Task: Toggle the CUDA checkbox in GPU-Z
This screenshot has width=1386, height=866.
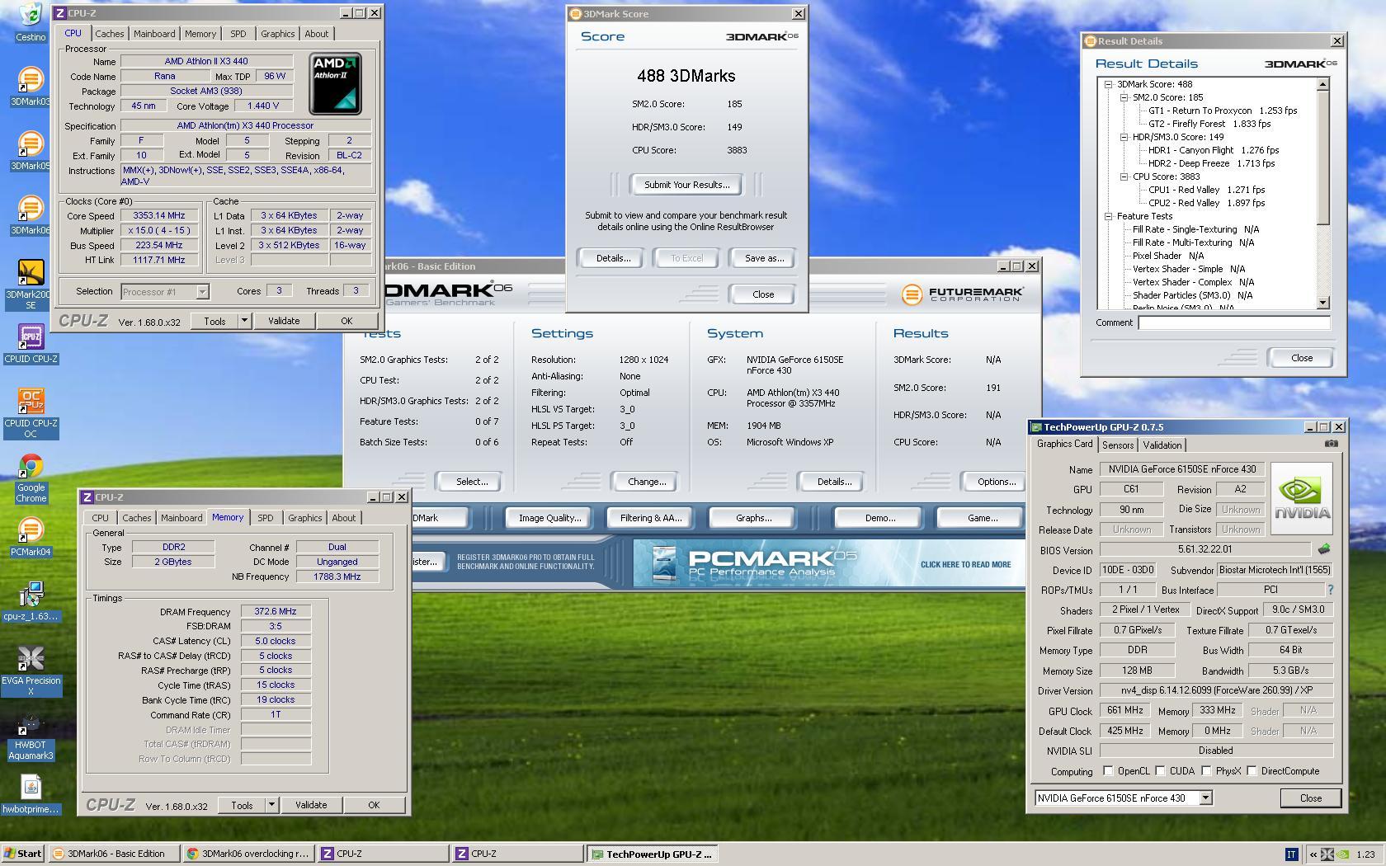Action: click(1160, 771)
